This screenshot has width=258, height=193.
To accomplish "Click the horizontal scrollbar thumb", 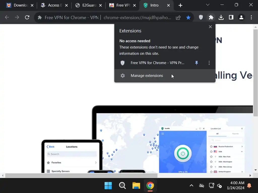I will click(x=81, y=175).
